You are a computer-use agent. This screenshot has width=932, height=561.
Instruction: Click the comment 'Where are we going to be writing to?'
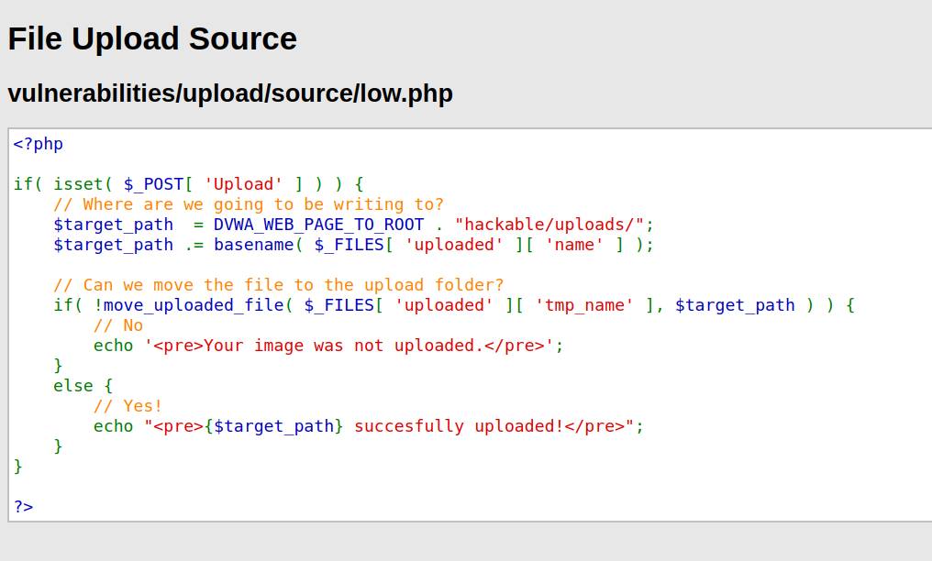(x=249, y=204)
